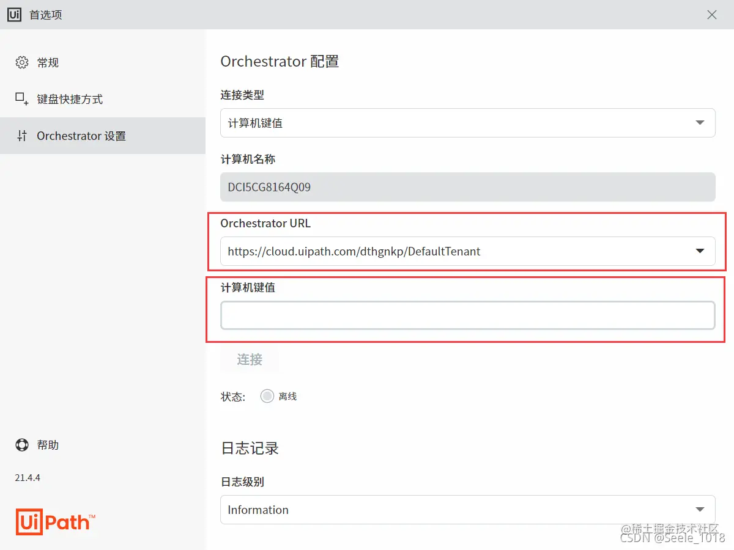Click the lifebuoy help icon

coord(22,445)
